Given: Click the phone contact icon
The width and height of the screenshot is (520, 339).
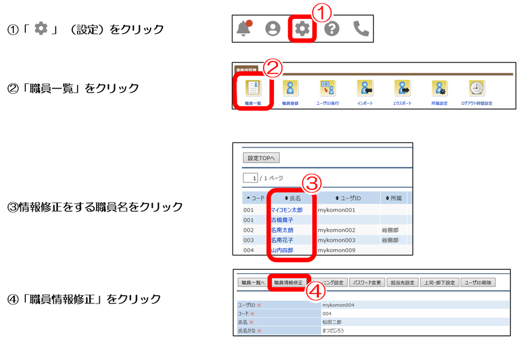Looking at the screenshot, I should coord(361,29).
